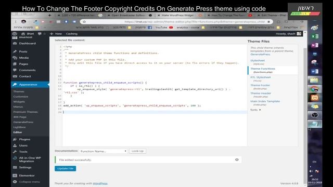The image size is (333, 187).
Task: Click the browser address bar URL
Action: pos(194,22)
